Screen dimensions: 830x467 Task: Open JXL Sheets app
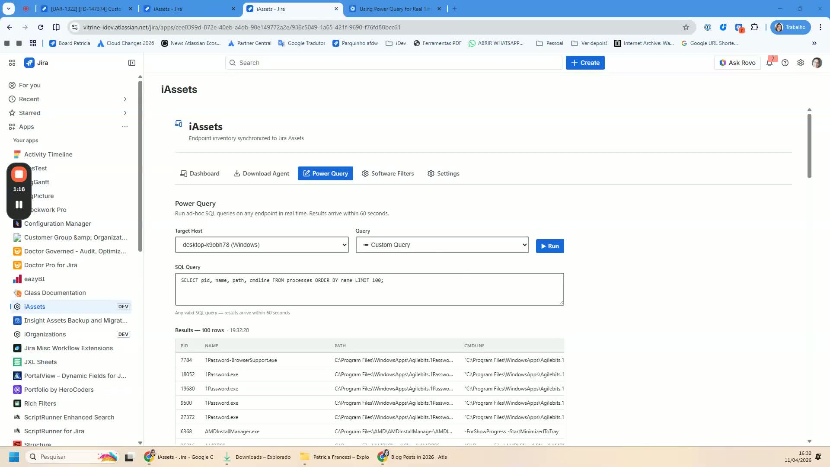pos(40,362)
